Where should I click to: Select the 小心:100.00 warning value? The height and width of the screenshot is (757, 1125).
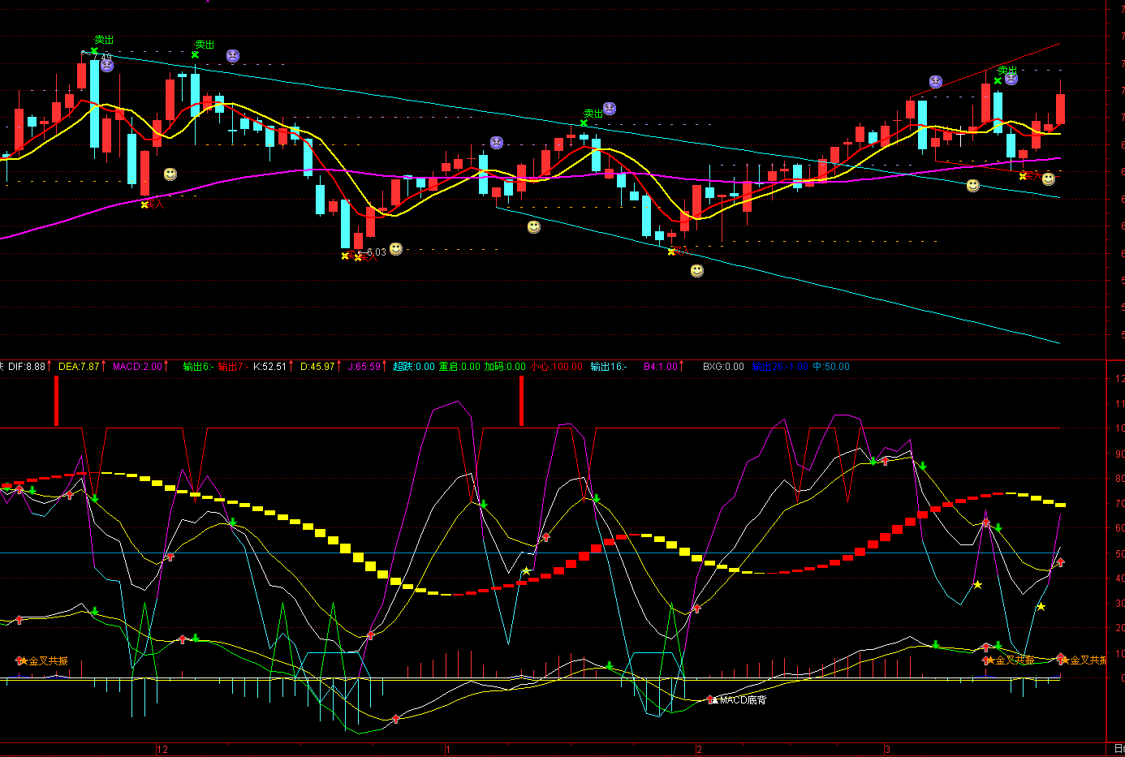click(557, 367)
